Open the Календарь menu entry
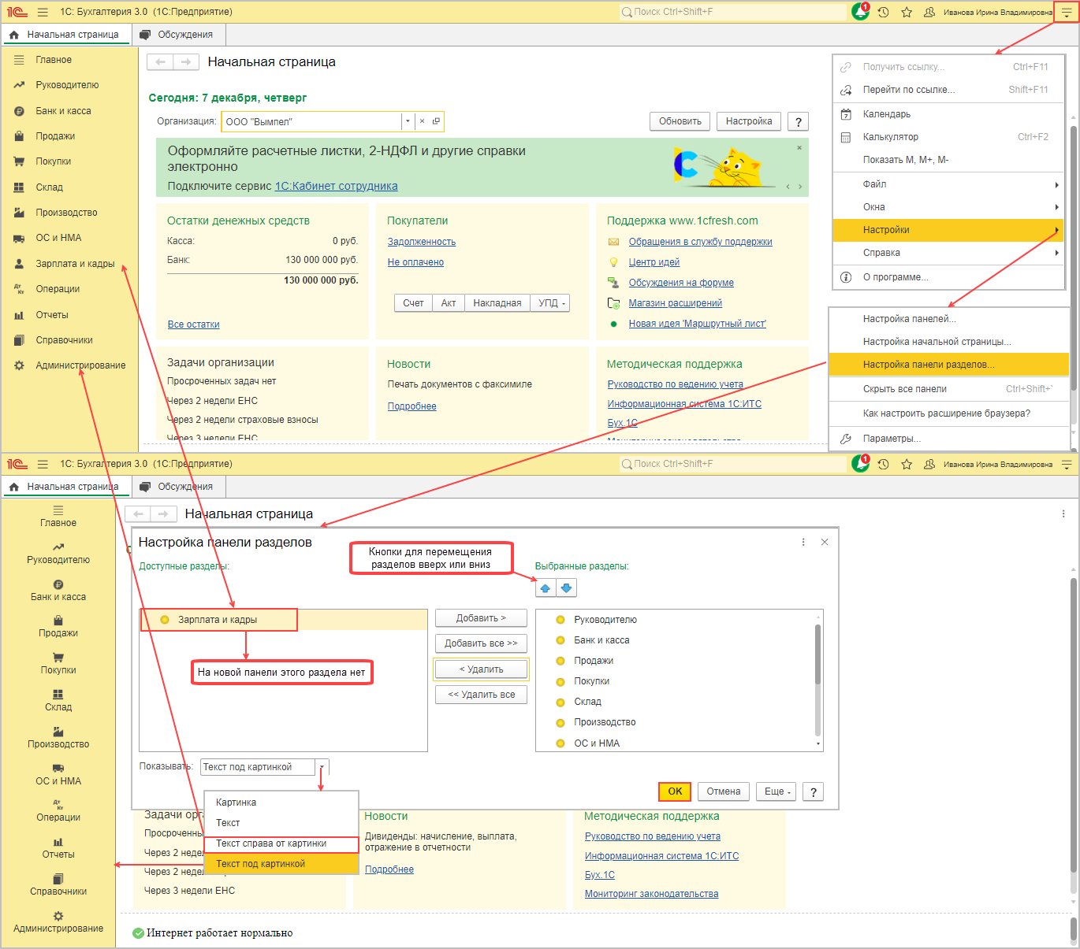Image resolution: width=1080 pixels, height=949 pixels. point(948,114)
